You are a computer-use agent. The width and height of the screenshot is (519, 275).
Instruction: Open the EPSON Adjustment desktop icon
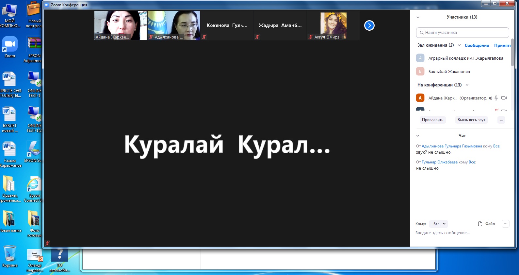pyautogui.click(x=34, y=49)
